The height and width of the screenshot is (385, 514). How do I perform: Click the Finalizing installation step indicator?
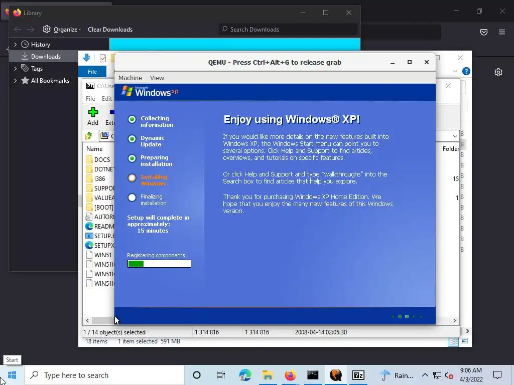coord(132,198)
